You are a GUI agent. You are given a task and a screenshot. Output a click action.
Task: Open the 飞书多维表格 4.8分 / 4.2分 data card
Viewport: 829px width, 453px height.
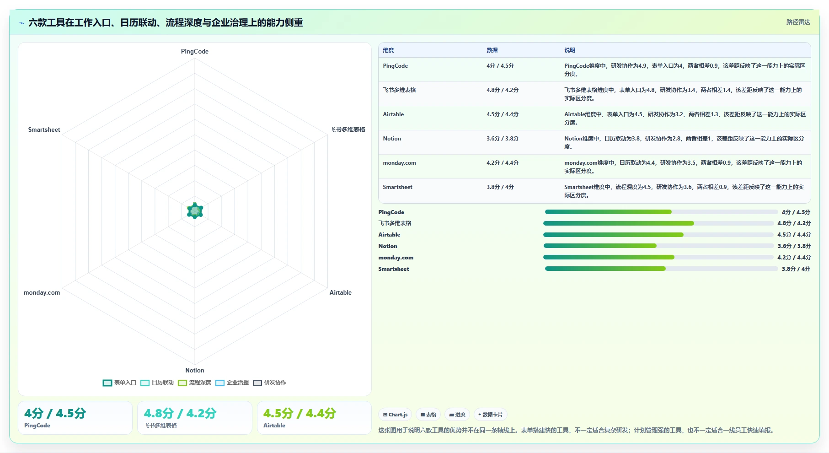click(x=195, y=418)
